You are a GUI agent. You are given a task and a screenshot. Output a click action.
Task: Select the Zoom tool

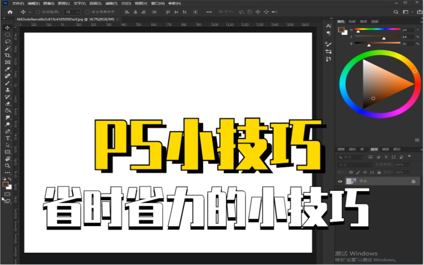[7, 166]
